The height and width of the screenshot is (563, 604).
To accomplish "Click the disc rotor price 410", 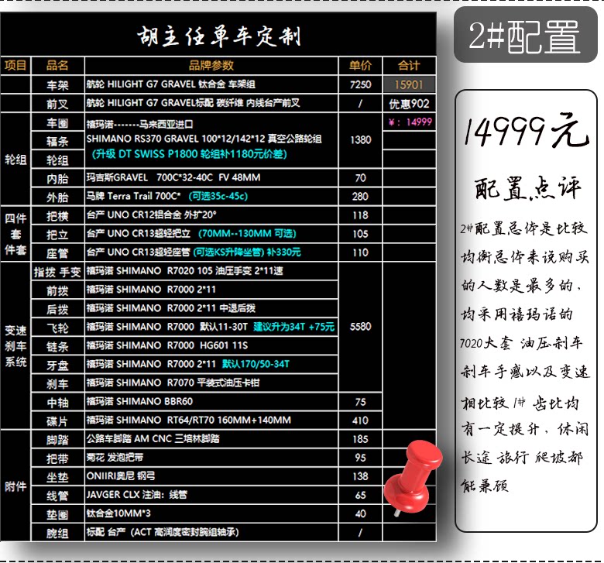I will coord(360,421).
